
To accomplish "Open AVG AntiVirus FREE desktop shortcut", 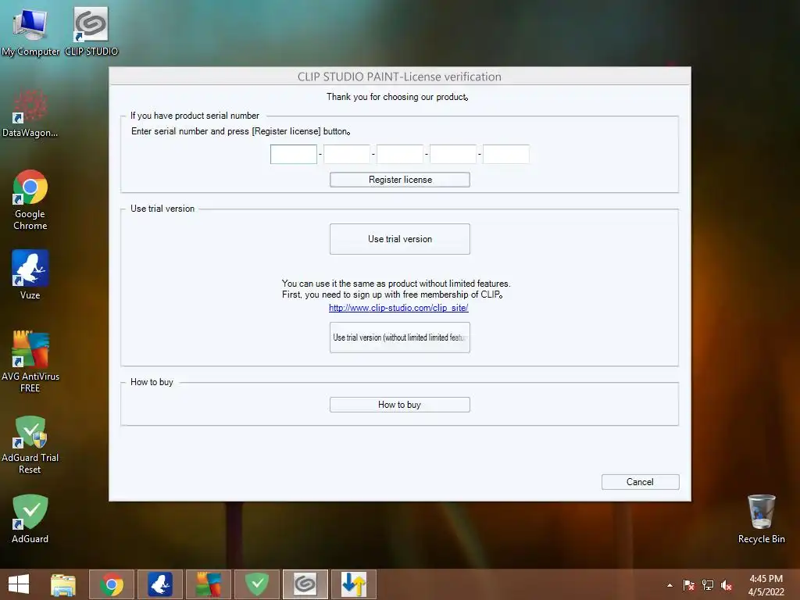I will (x=30, y=361).
